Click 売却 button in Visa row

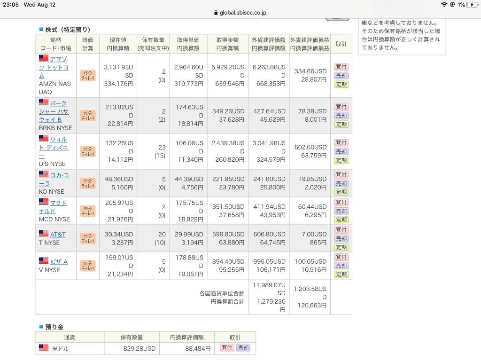click(341, 266)
